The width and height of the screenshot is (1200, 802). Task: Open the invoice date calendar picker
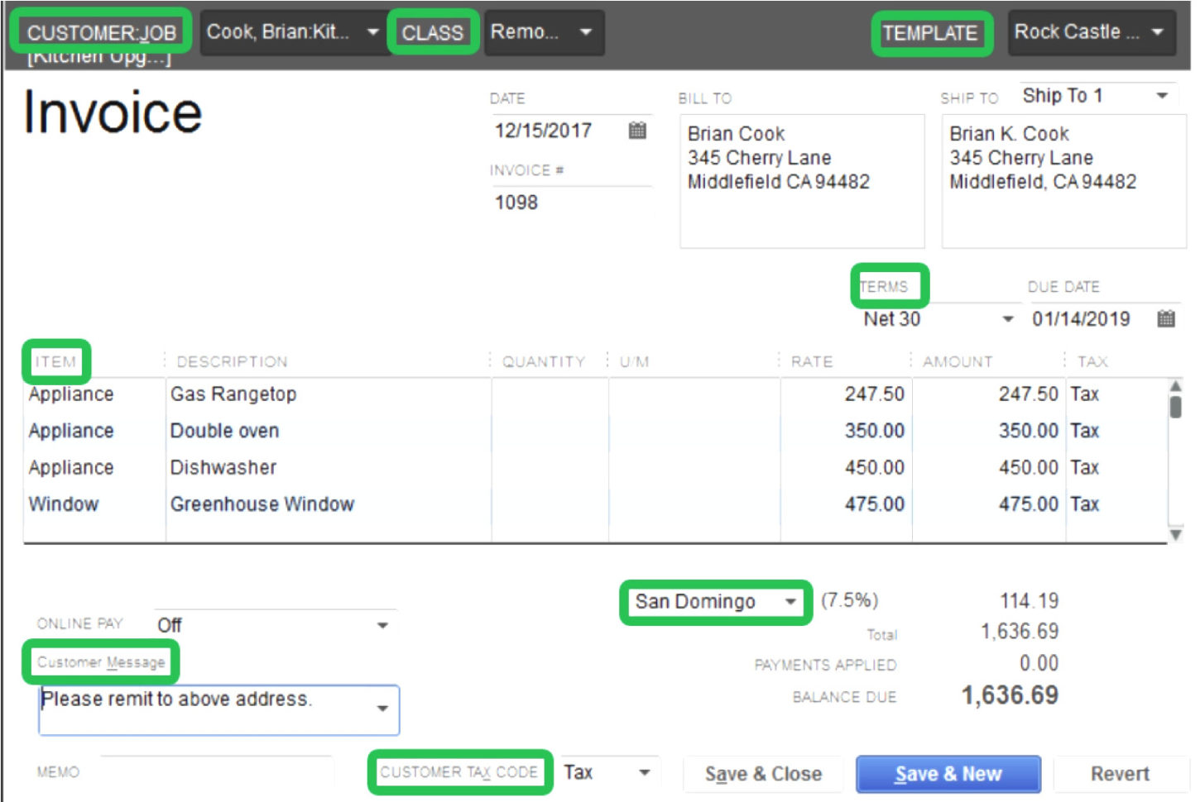pos(637,131)
